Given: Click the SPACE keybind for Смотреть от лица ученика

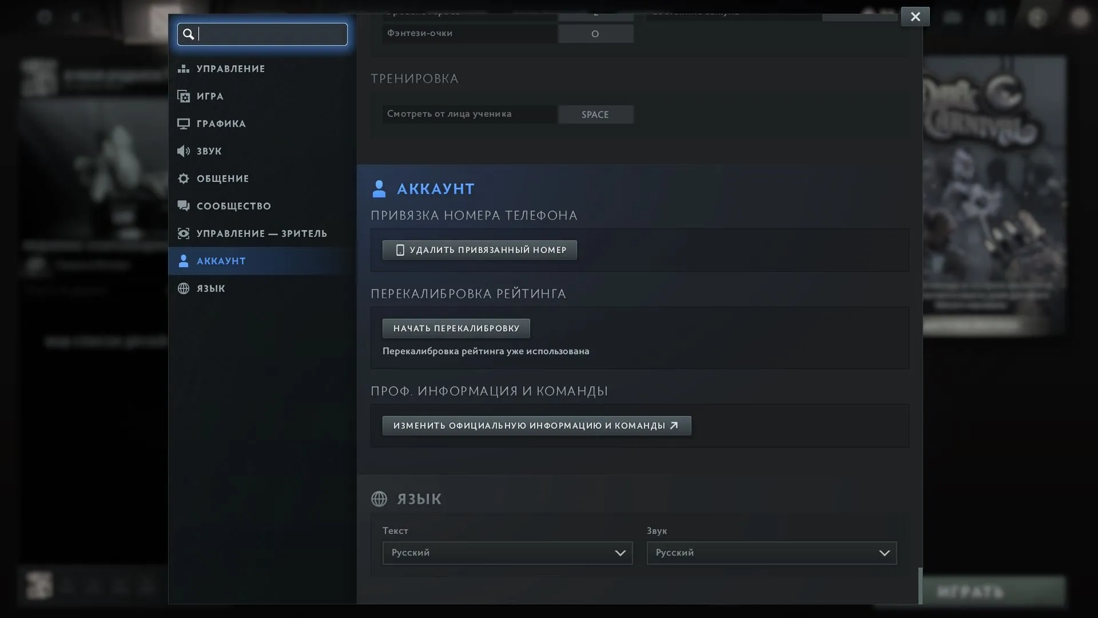Looking at the screenshot, I should coord(595,114).
